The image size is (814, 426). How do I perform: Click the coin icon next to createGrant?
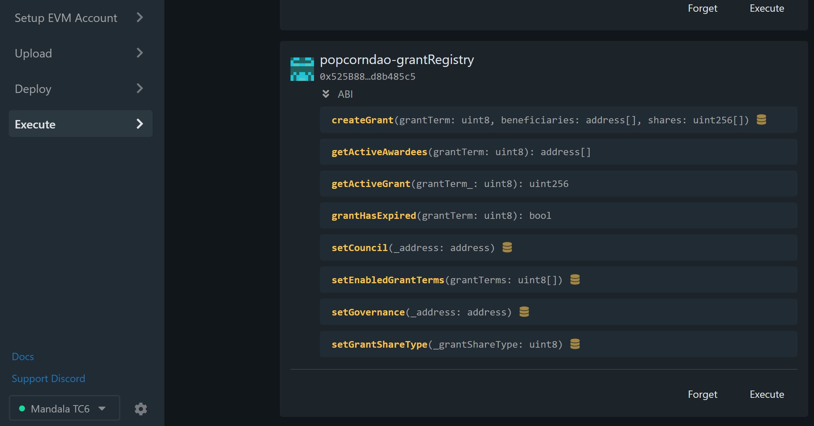point(761,120)
